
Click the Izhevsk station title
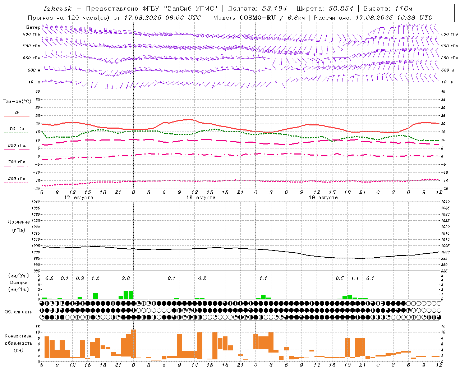[x=58, y=9]
